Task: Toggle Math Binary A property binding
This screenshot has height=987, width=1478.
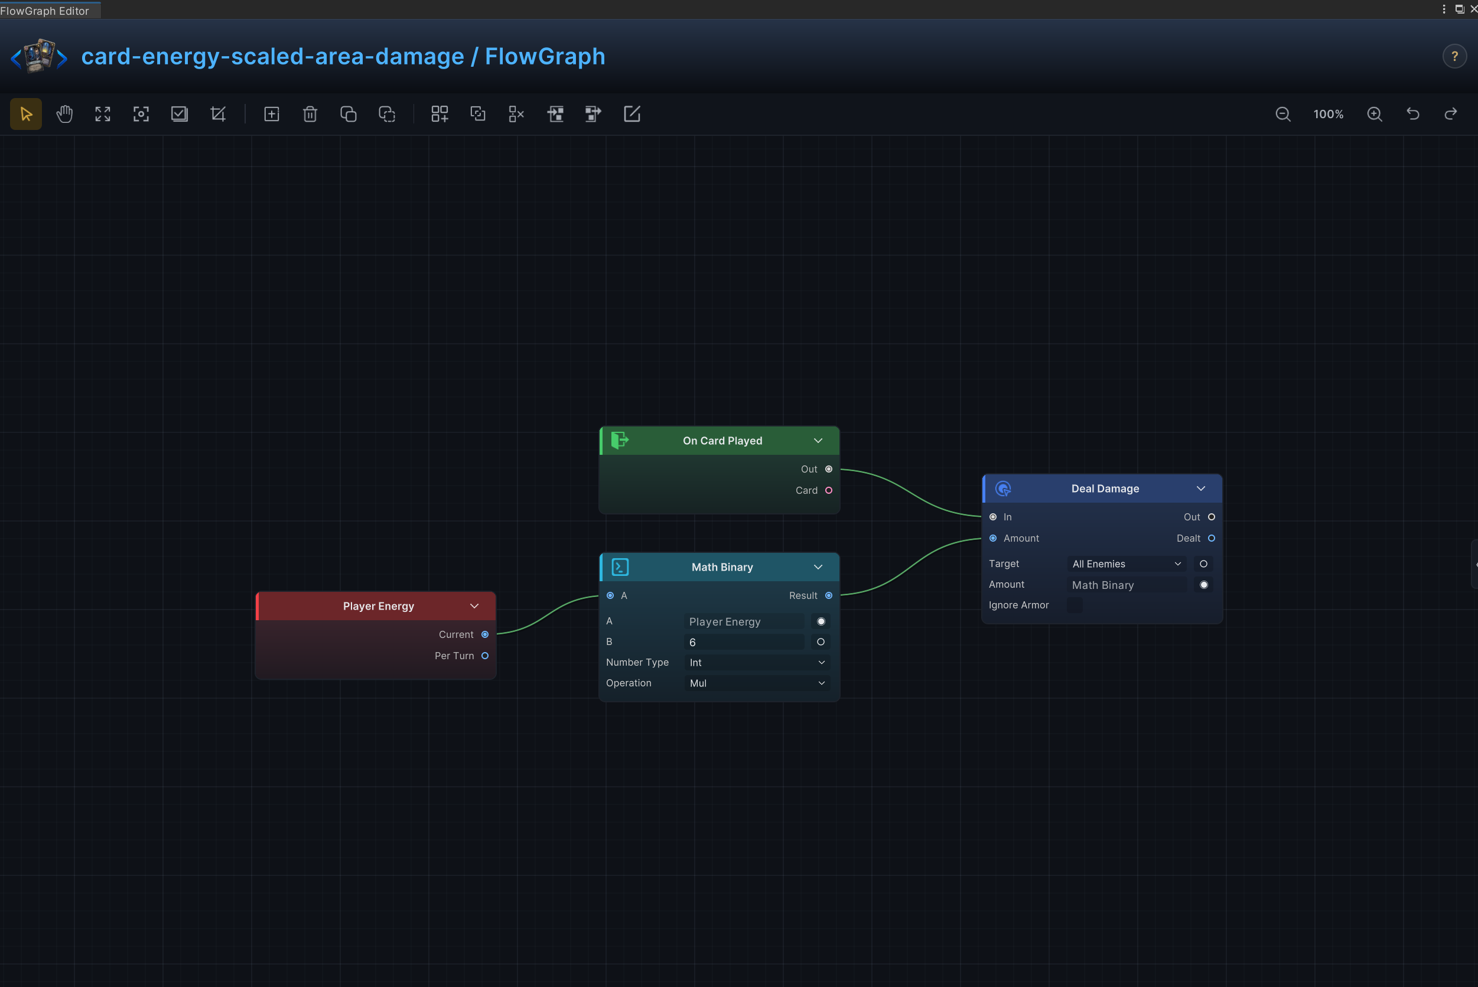Action: [820, 621]
